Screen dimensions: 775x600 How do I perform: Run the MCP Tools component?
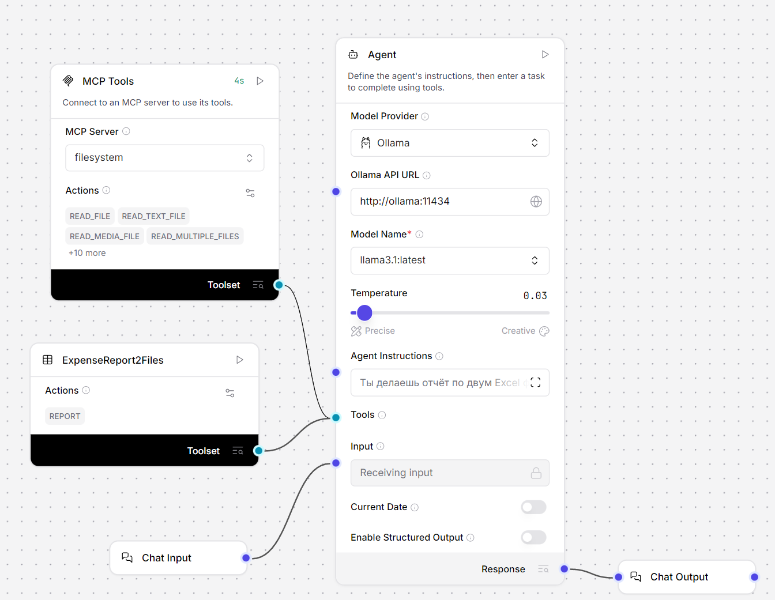[x=260, y=81]
